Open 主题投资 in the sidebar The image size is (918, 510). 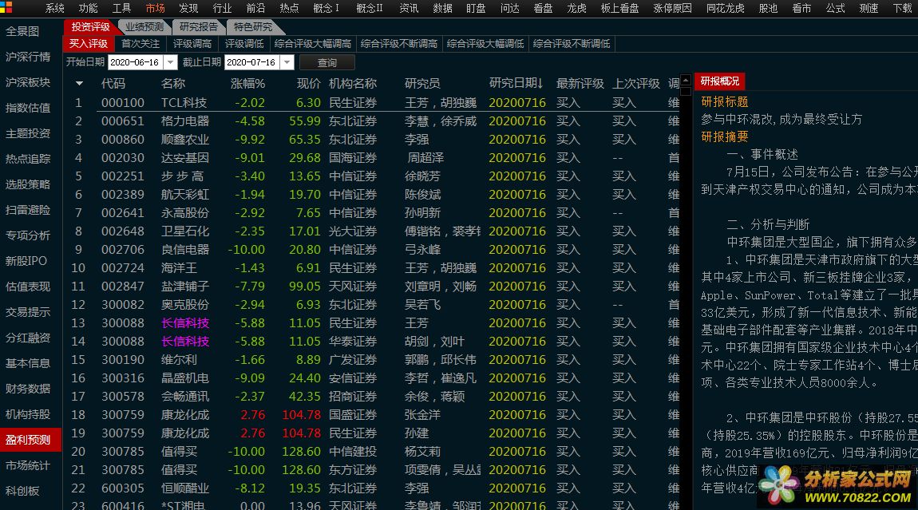point(28,133)
